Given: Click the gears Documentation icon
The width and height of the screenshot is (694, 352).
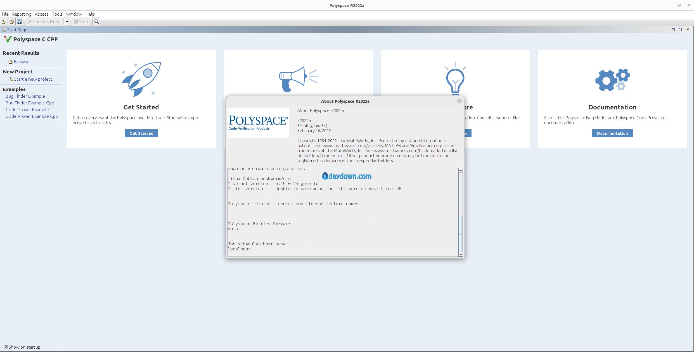Looking at the screenshot, I should [612, 80].
